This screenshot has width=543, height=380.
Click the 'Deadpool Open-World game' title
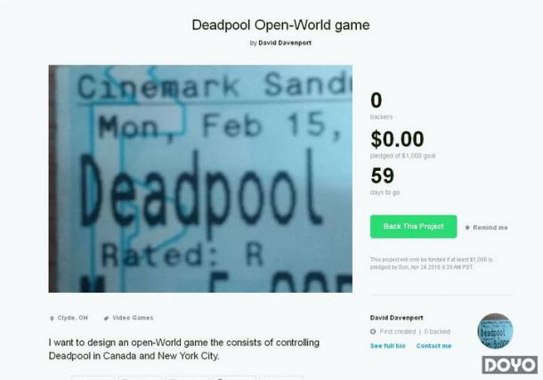pos(280,25)
